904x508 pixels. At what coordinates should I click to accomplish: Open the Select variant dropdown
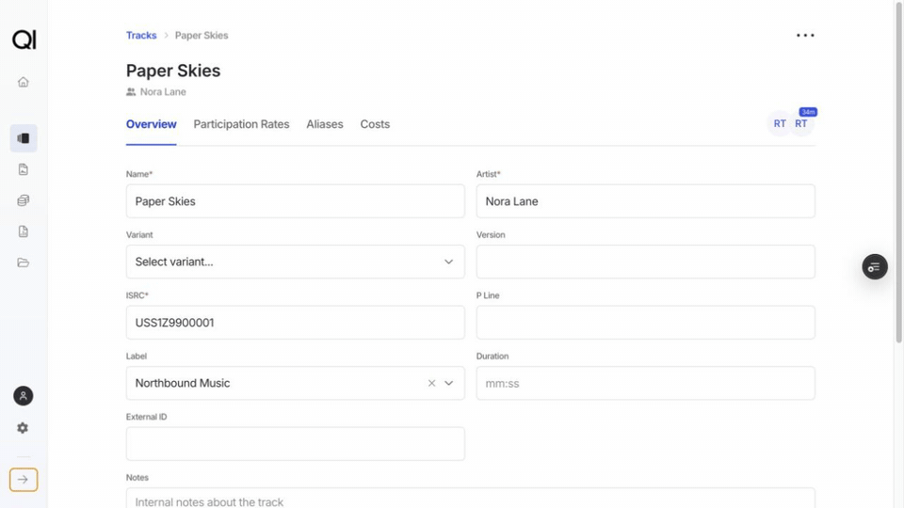point(295,262)
